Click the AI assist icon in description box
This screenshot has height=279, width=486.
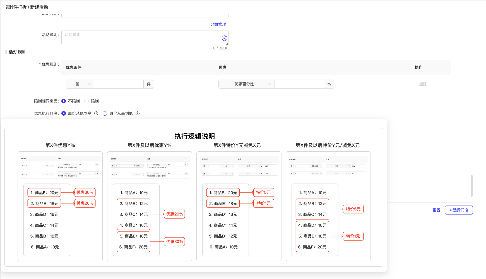click(224, 38)
